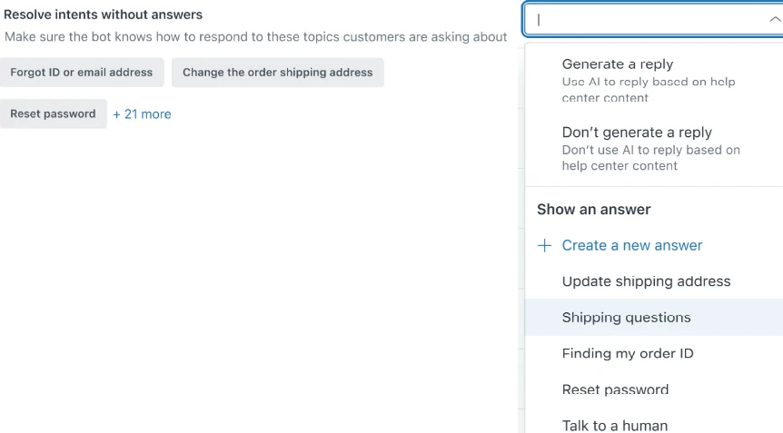The image size is (783, 433).
Task: Choose the Talk to a human answer
Action: 654,425
